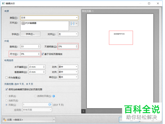The width and height of the screenshot is (165, 124).
Task: Click the watermark text in the preview page
Action: 119,34
